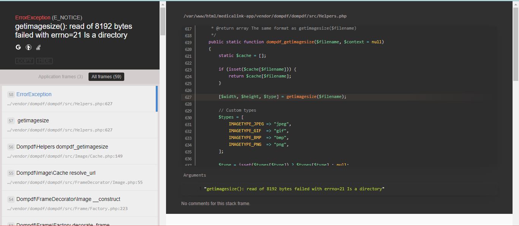
Task: Search the error on Google
Action: [18, 47]
